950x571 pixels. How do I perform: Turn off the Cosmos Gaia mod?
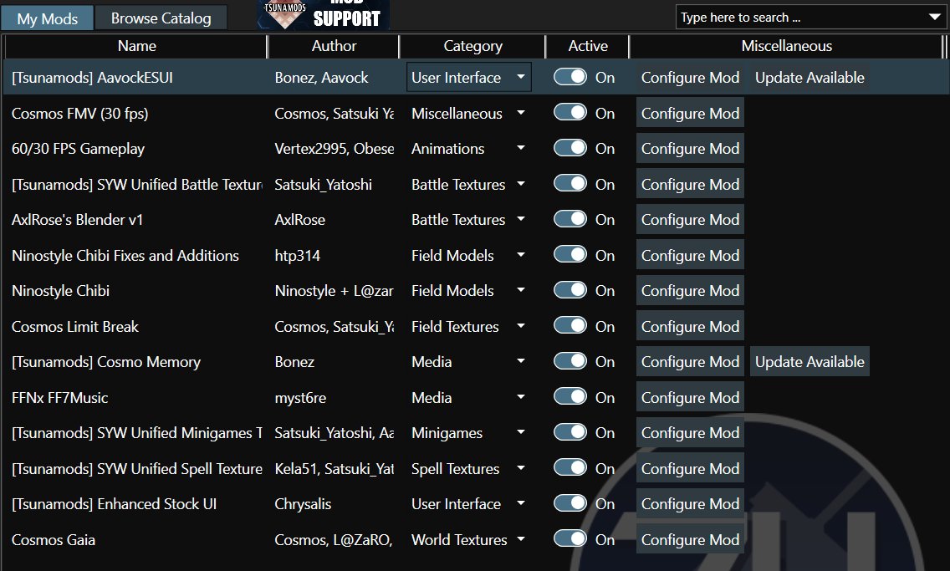pos(570,539)
